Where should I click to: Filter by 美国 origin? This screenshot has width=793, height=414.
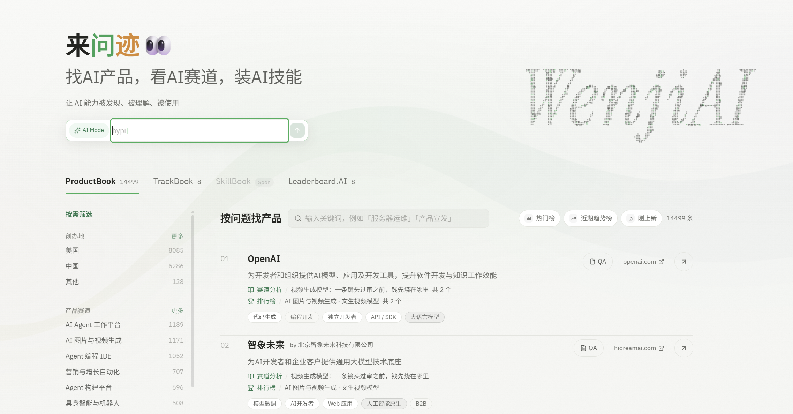tap(124, 250)
